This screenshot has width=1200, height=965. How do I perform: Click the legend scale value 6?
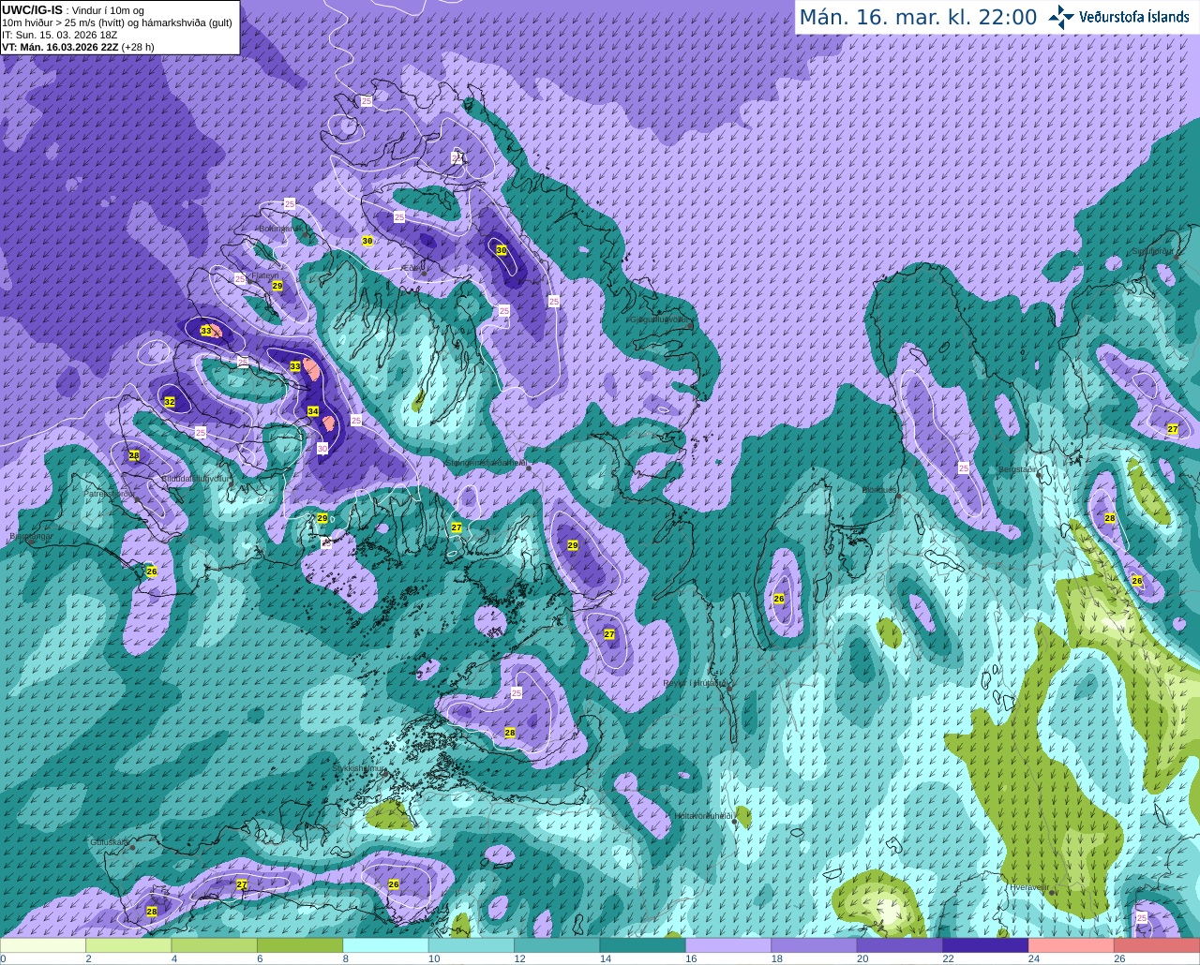[260, 958]
